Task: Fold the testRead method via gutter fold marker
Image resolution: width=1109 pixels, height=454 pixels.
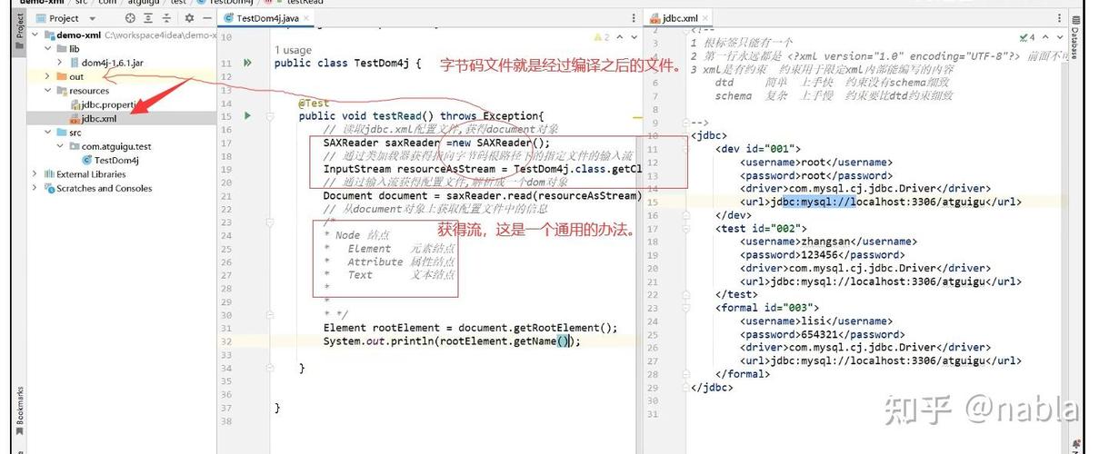Action: [270, 116]
